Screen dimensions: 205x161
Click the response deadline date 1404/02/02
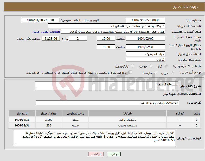[x=145, y=39]
